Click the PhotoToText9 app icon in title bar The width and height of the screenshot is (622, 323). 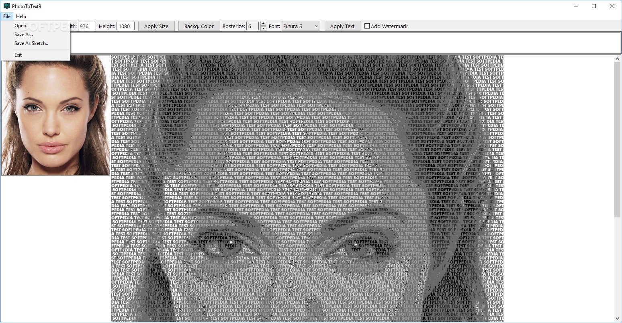coord(6,6)
